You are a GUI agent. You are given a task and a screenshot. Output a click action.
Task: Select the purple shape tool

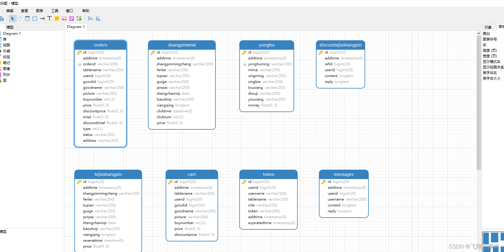pyautogui.click(x=72, y=19)
